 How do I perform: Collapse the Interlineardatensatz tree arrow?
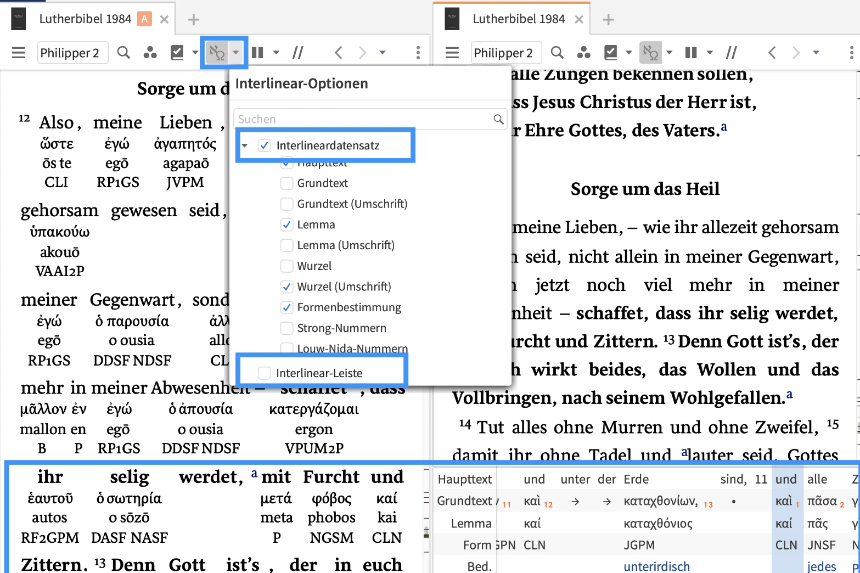coord(245,145)
